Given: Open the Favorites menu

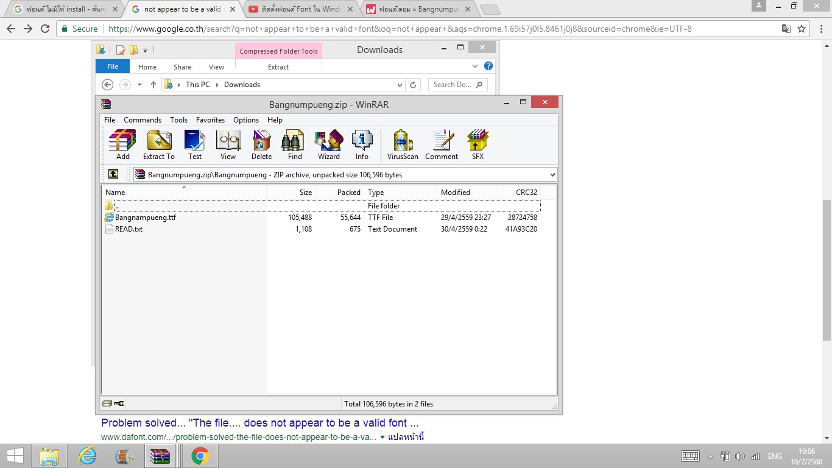Looking at the screenshot, I should 210,120.
